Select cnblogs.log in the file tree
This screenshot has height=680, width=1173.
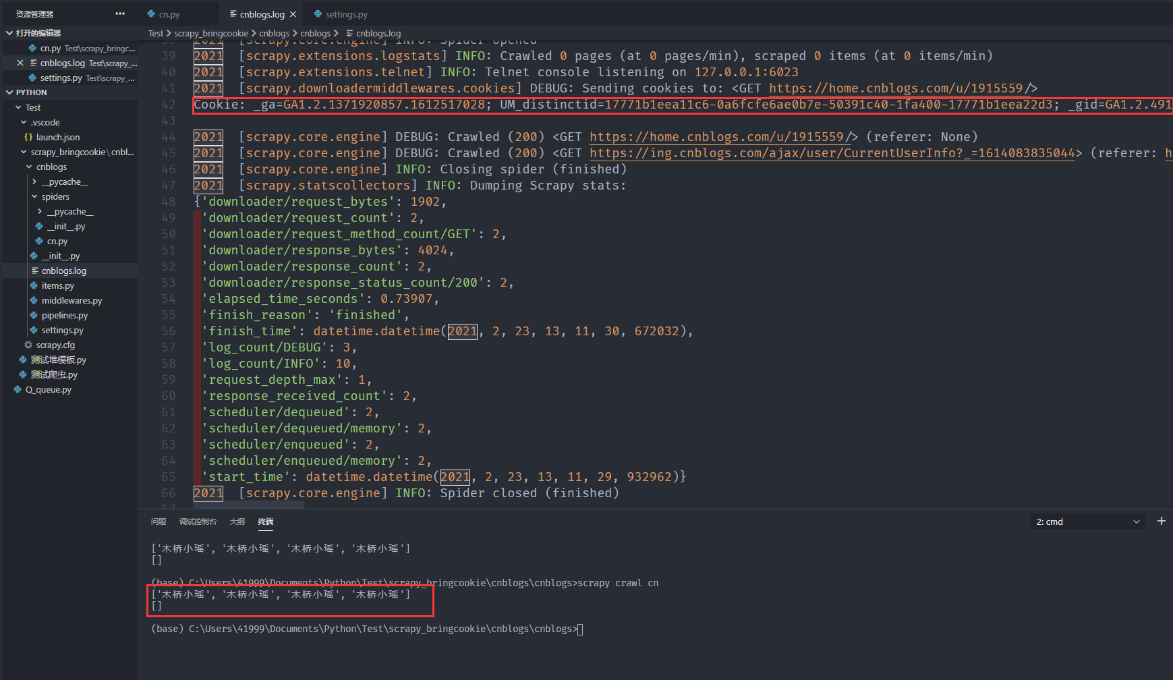70,271
